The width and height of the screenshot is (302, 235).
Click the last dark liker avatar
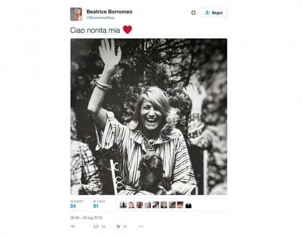(189, 205)
